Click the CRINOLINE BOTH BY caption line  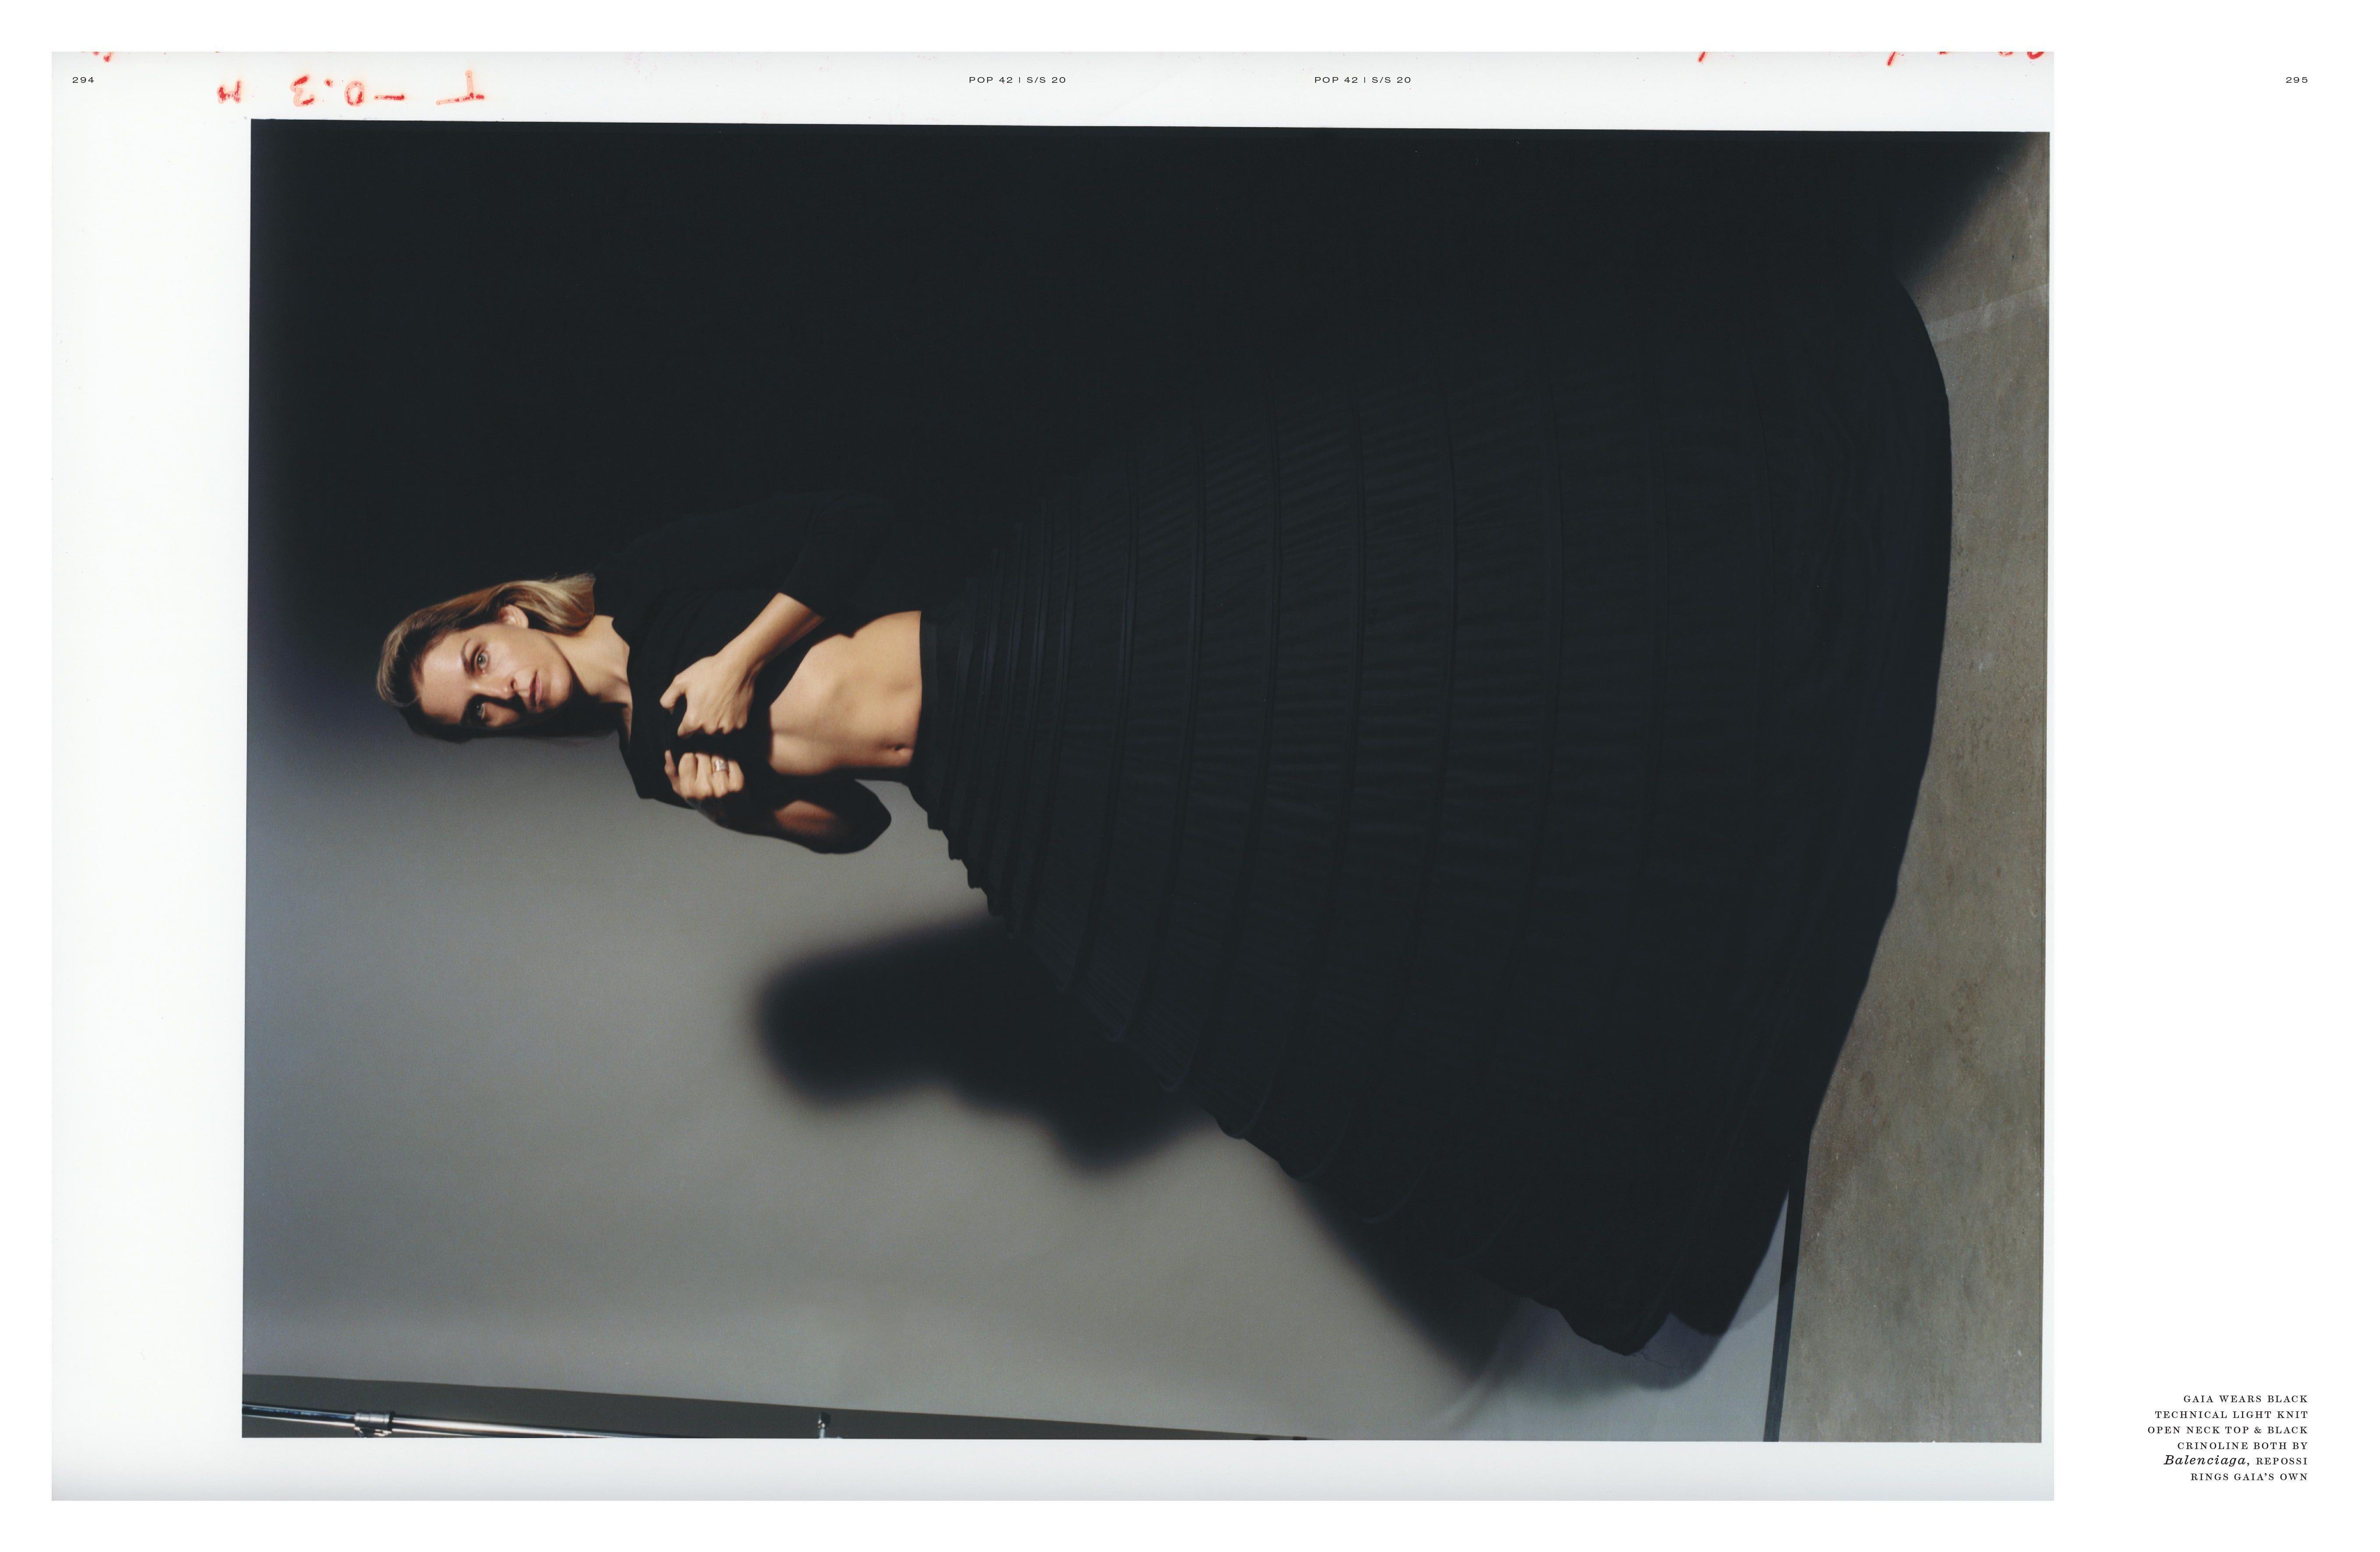2242,1445
